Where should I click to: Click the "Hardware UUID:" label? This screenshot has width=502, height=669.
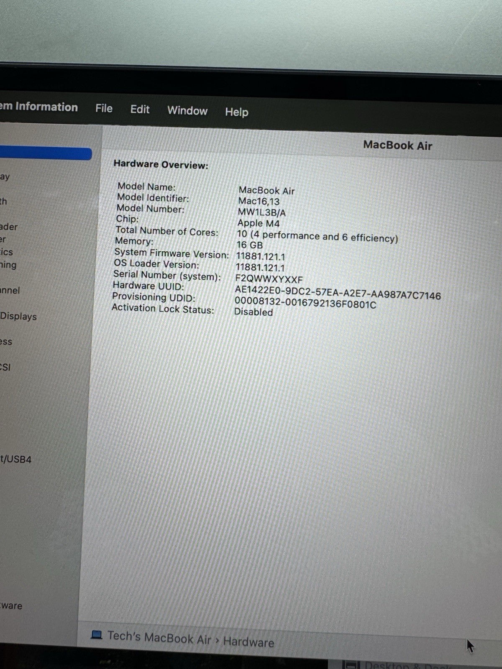[148, 286]
